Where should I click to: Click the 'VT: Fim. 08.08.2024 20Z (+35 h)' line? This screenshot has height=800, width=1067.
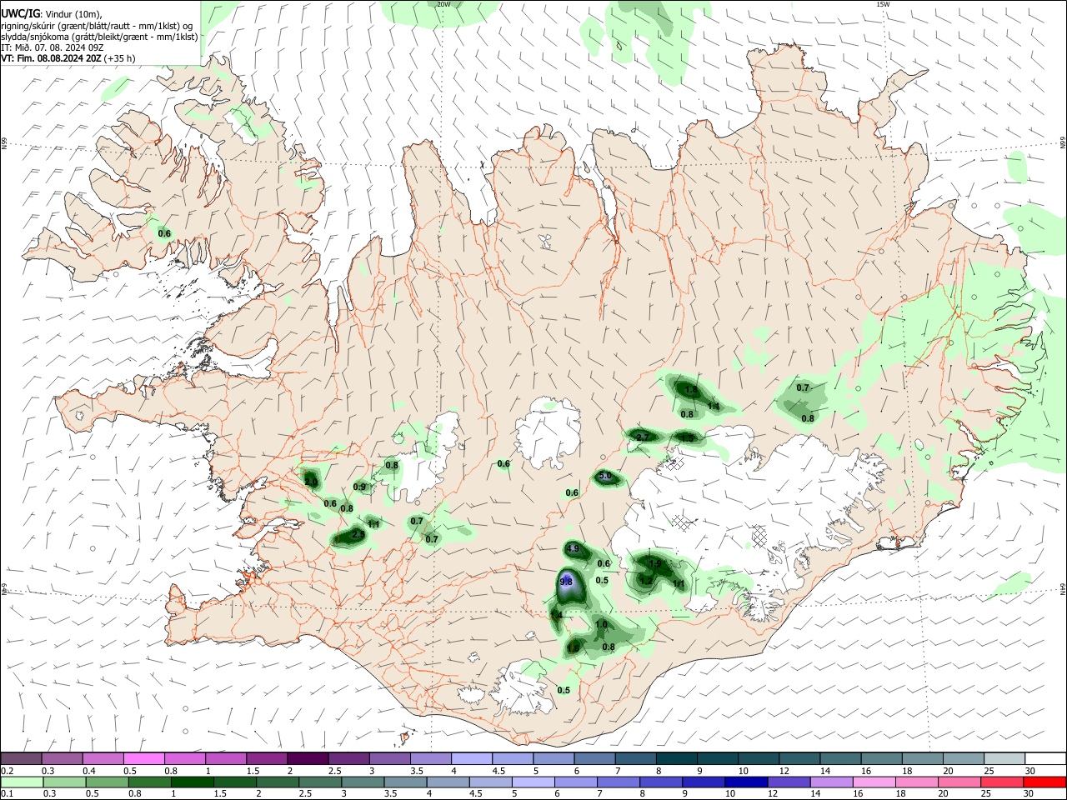(68, 58)
